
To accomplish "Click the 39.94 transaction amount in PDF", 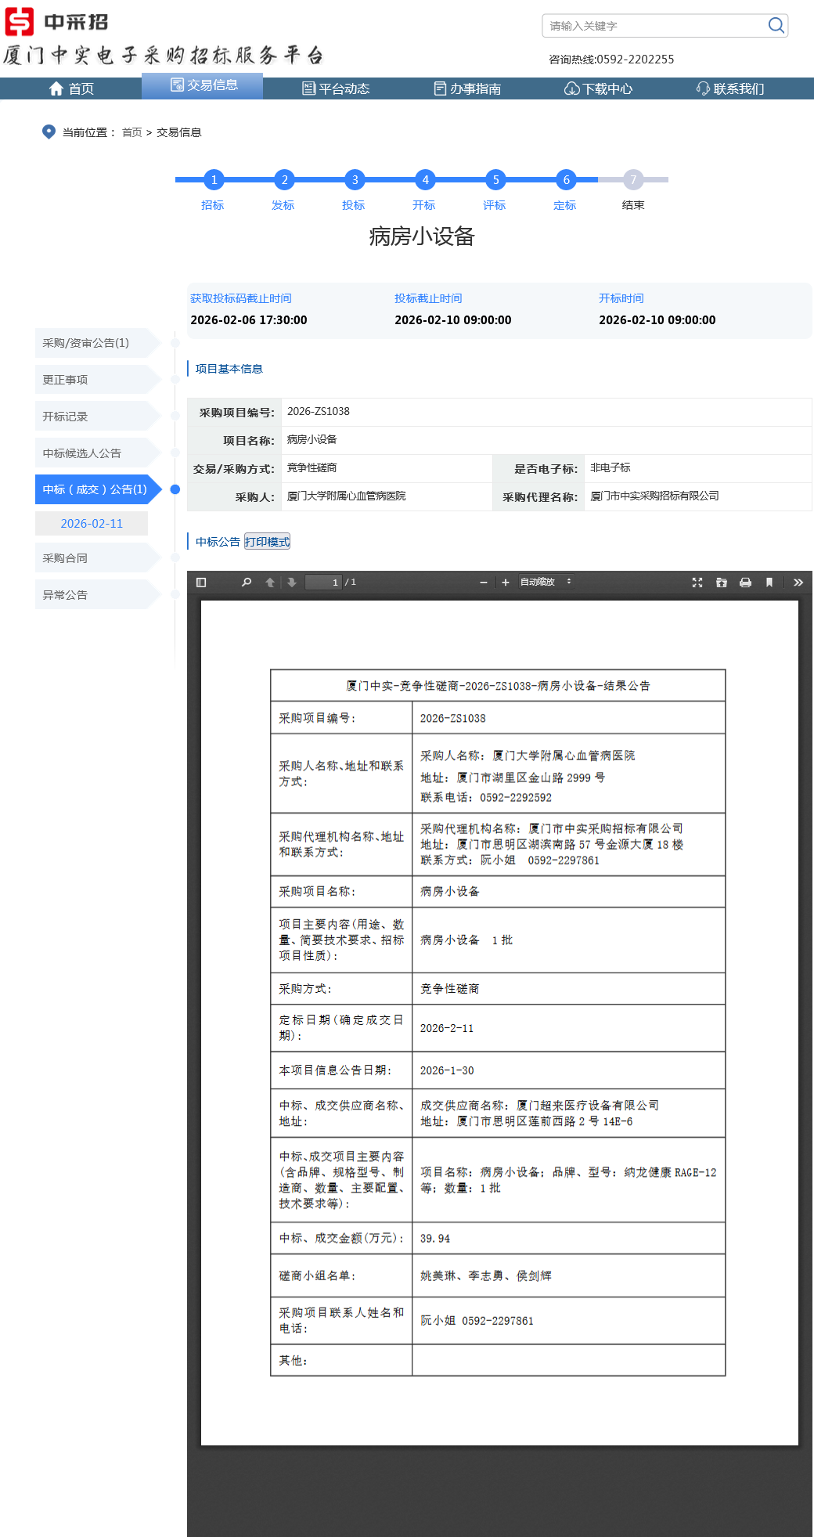I will 435,1239.
